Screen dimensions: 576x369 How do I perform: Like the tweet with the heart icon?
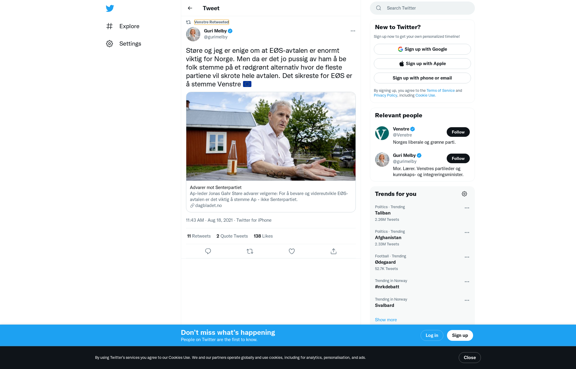pyautogui.click(x=292, y=251)
